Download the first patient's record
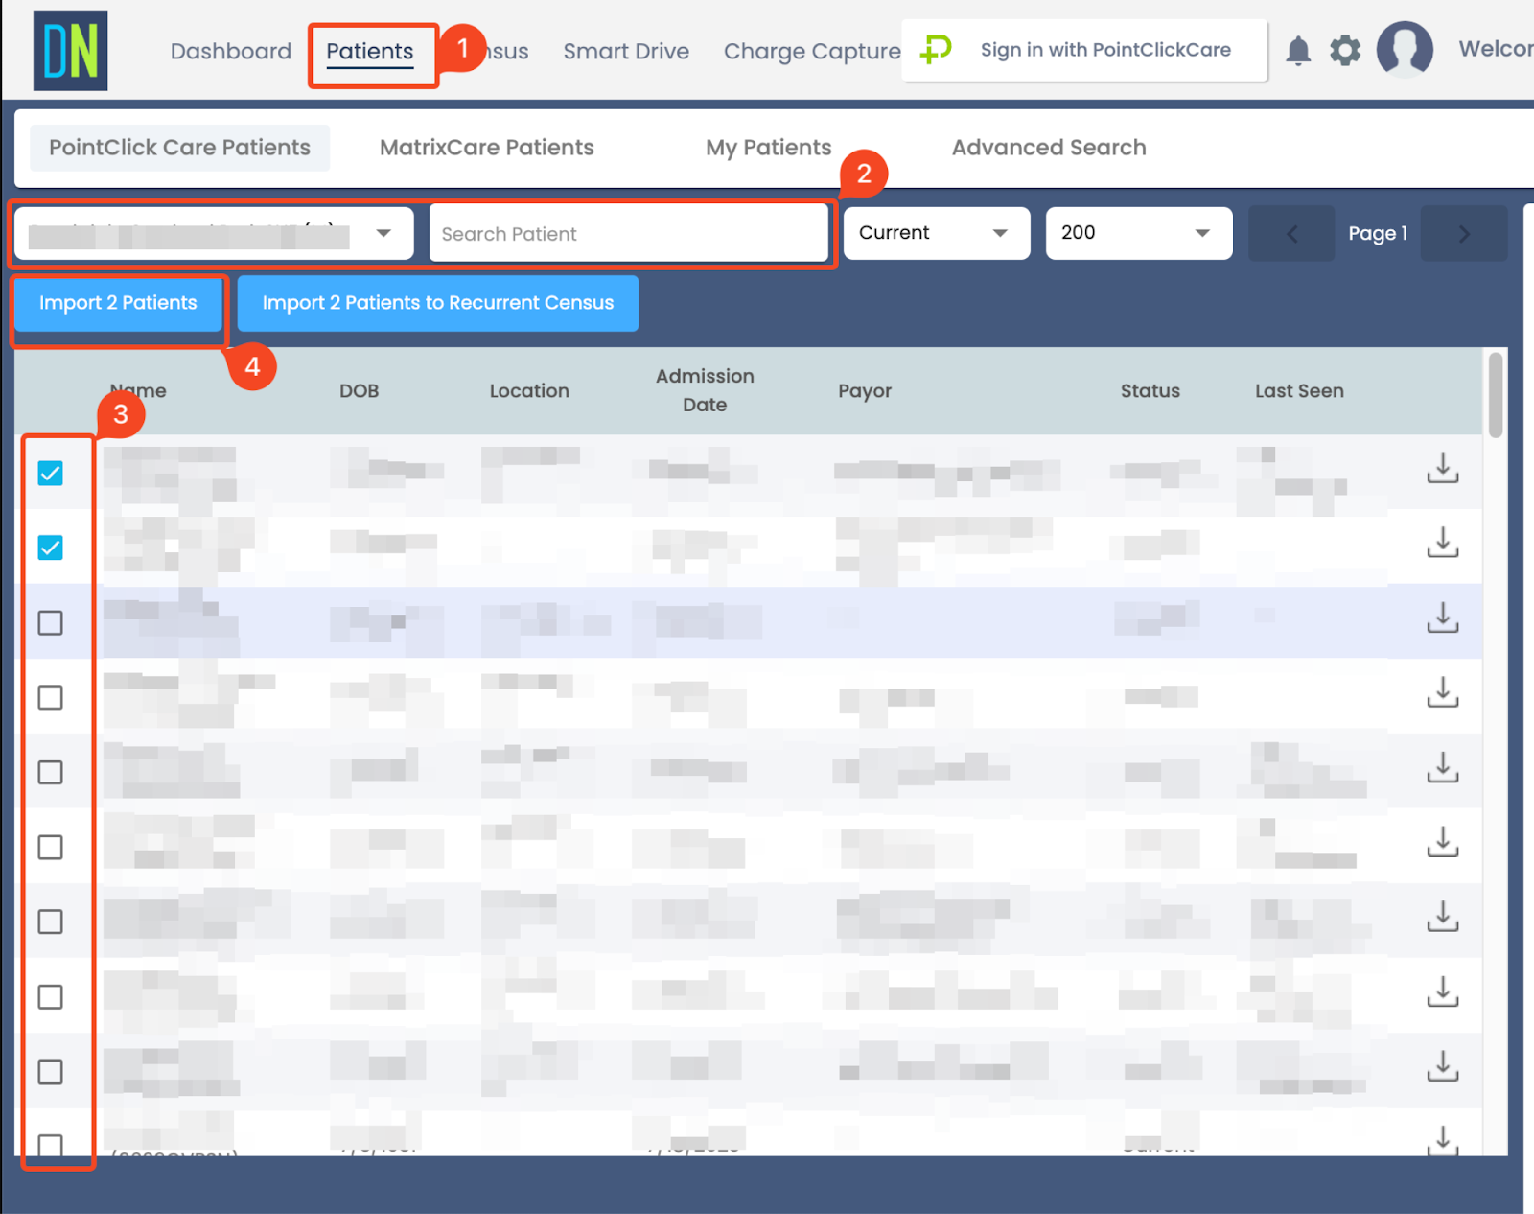Screen dimensions: 1534x1214 point(1442,469)
